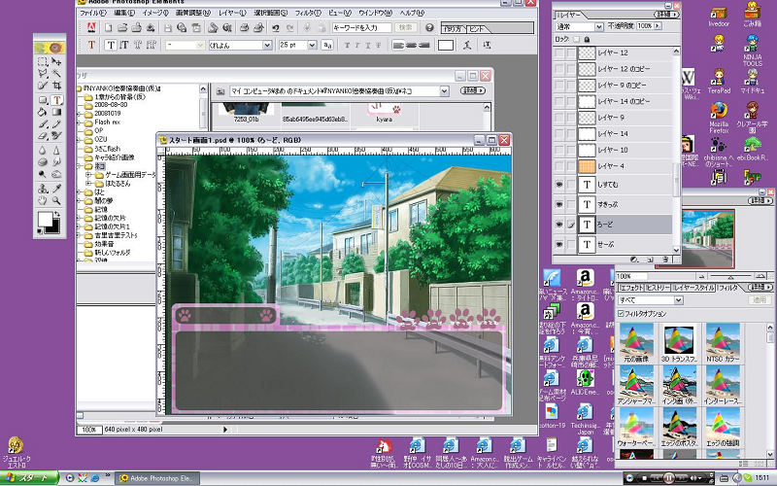Select the Magic Wand tool
This screenshot has height=486, width=777.
56,74
